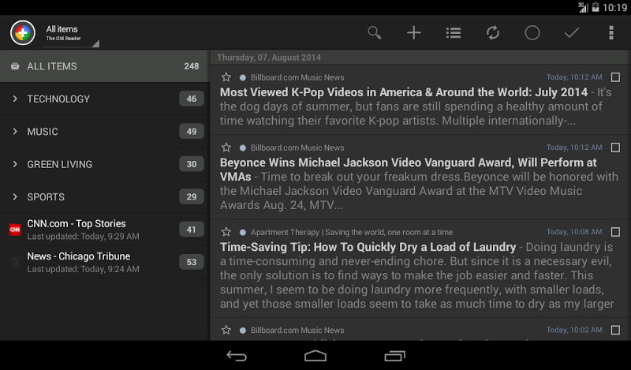
Task: Add a new feed with plus icon
Action: [x=413, y=32]
